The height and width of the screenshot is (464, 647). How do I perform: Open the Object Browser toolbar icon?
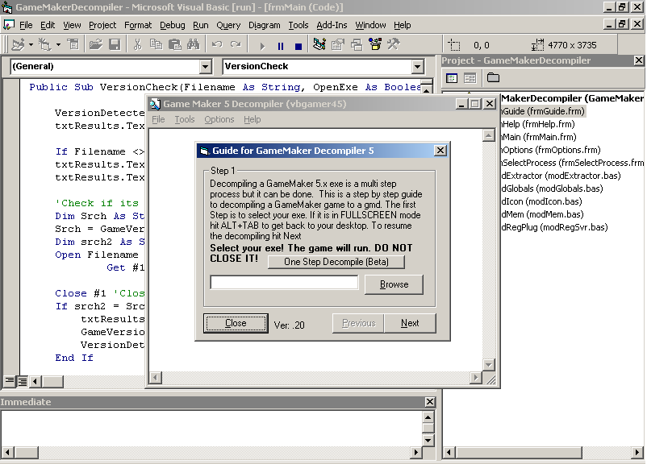coord(375,44)
